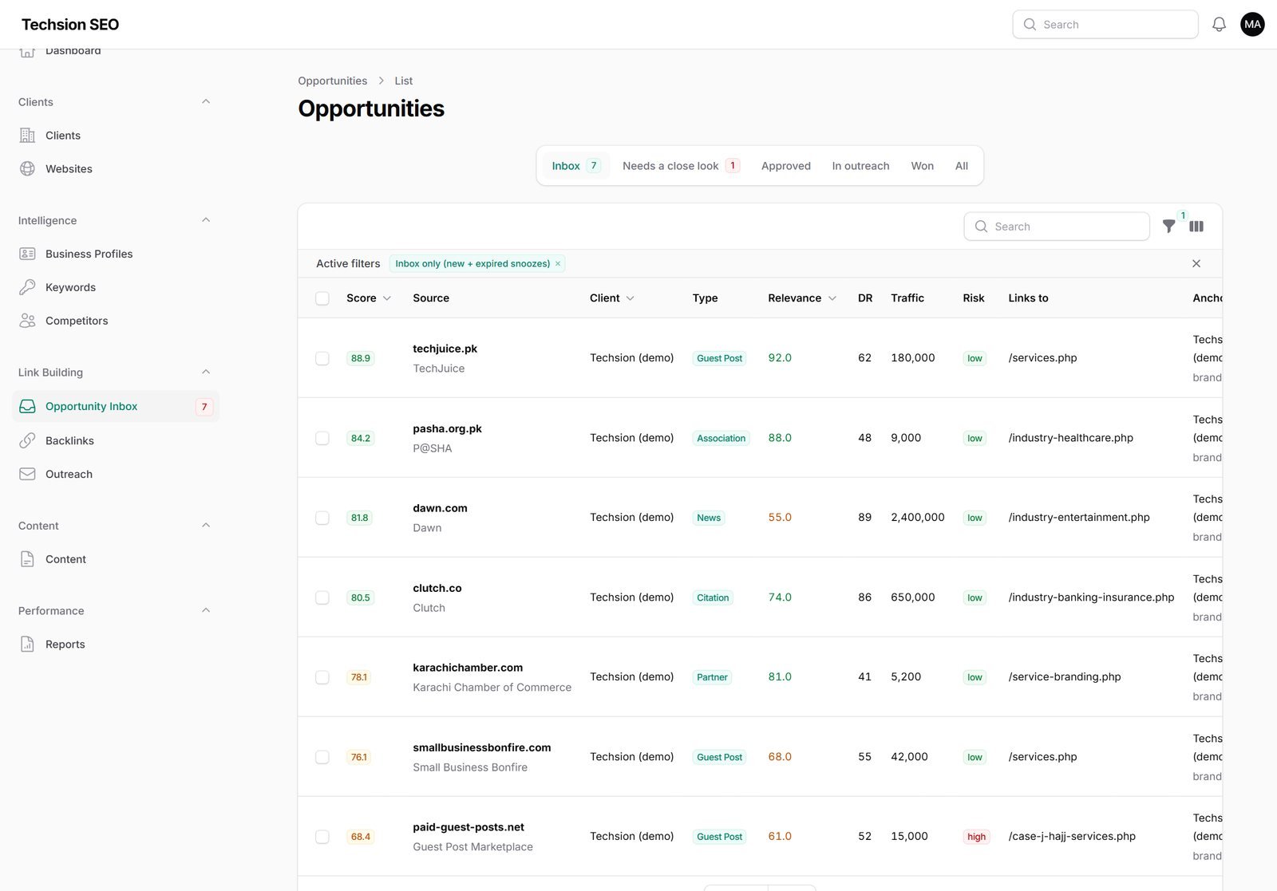Select the clutch.co row checkbox
The width and height of the screenshot is (1277, 891).
322,597
